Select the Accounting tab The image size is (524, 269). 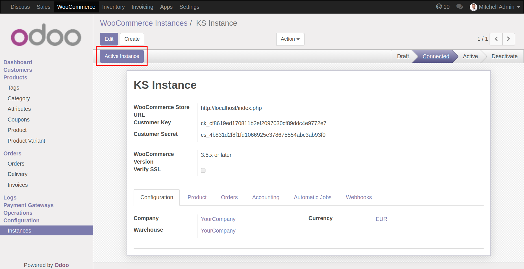click(x=266, y=197)
